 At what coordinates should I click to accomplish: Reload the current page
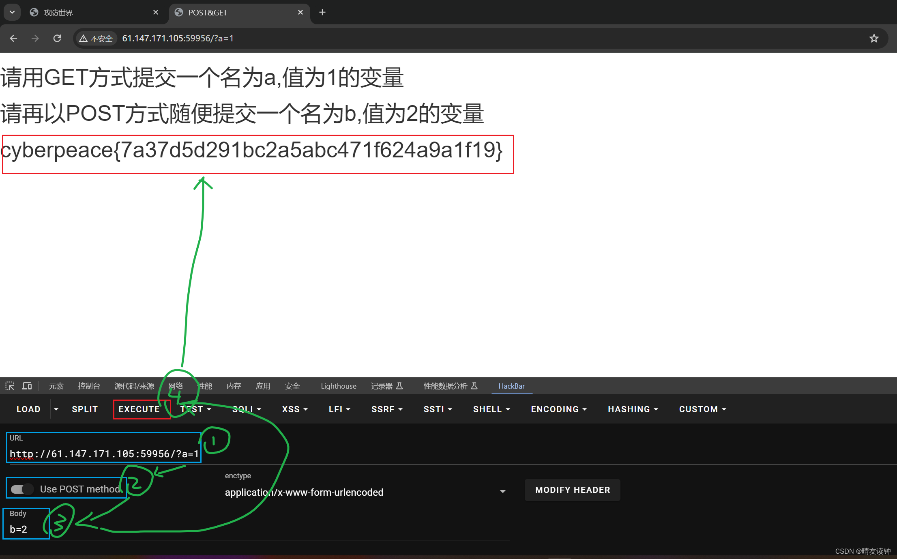(57, 38)
